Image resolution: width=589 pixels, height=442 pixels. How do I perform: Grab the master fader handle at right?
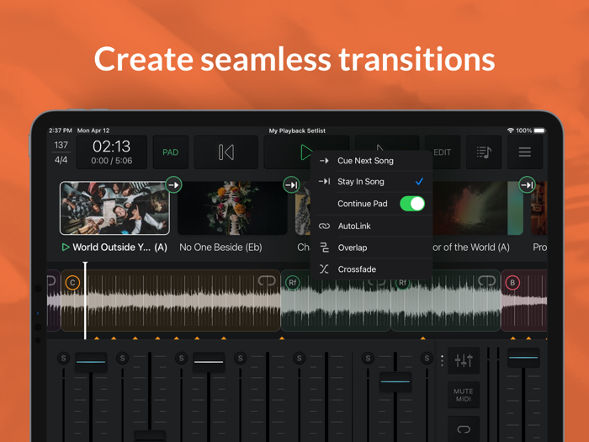523,358
